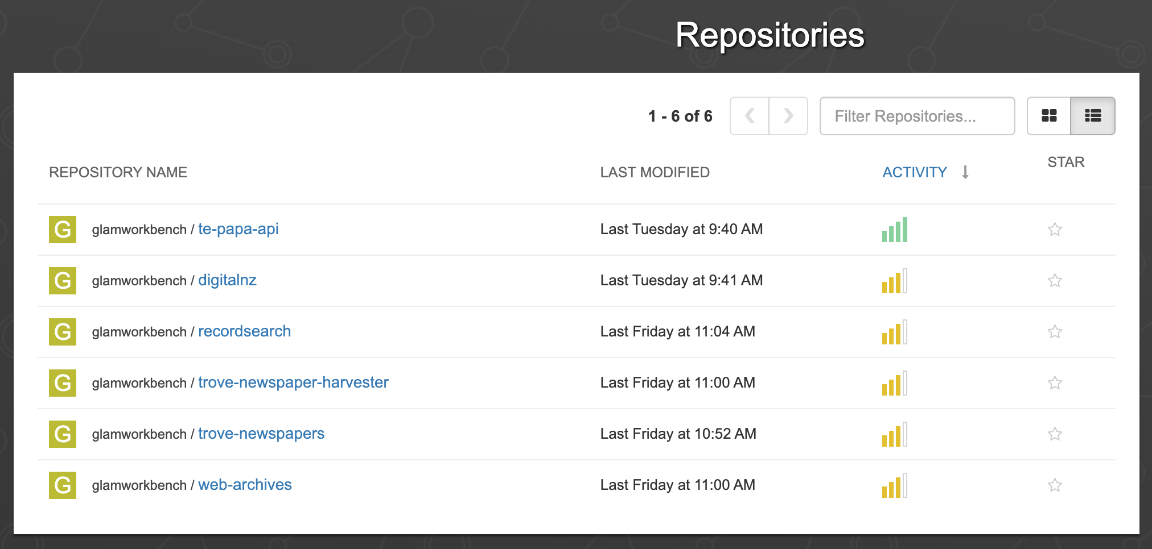Star the web-archives repository
This screenshot has width=1152, height=549.
[1055, 485]
